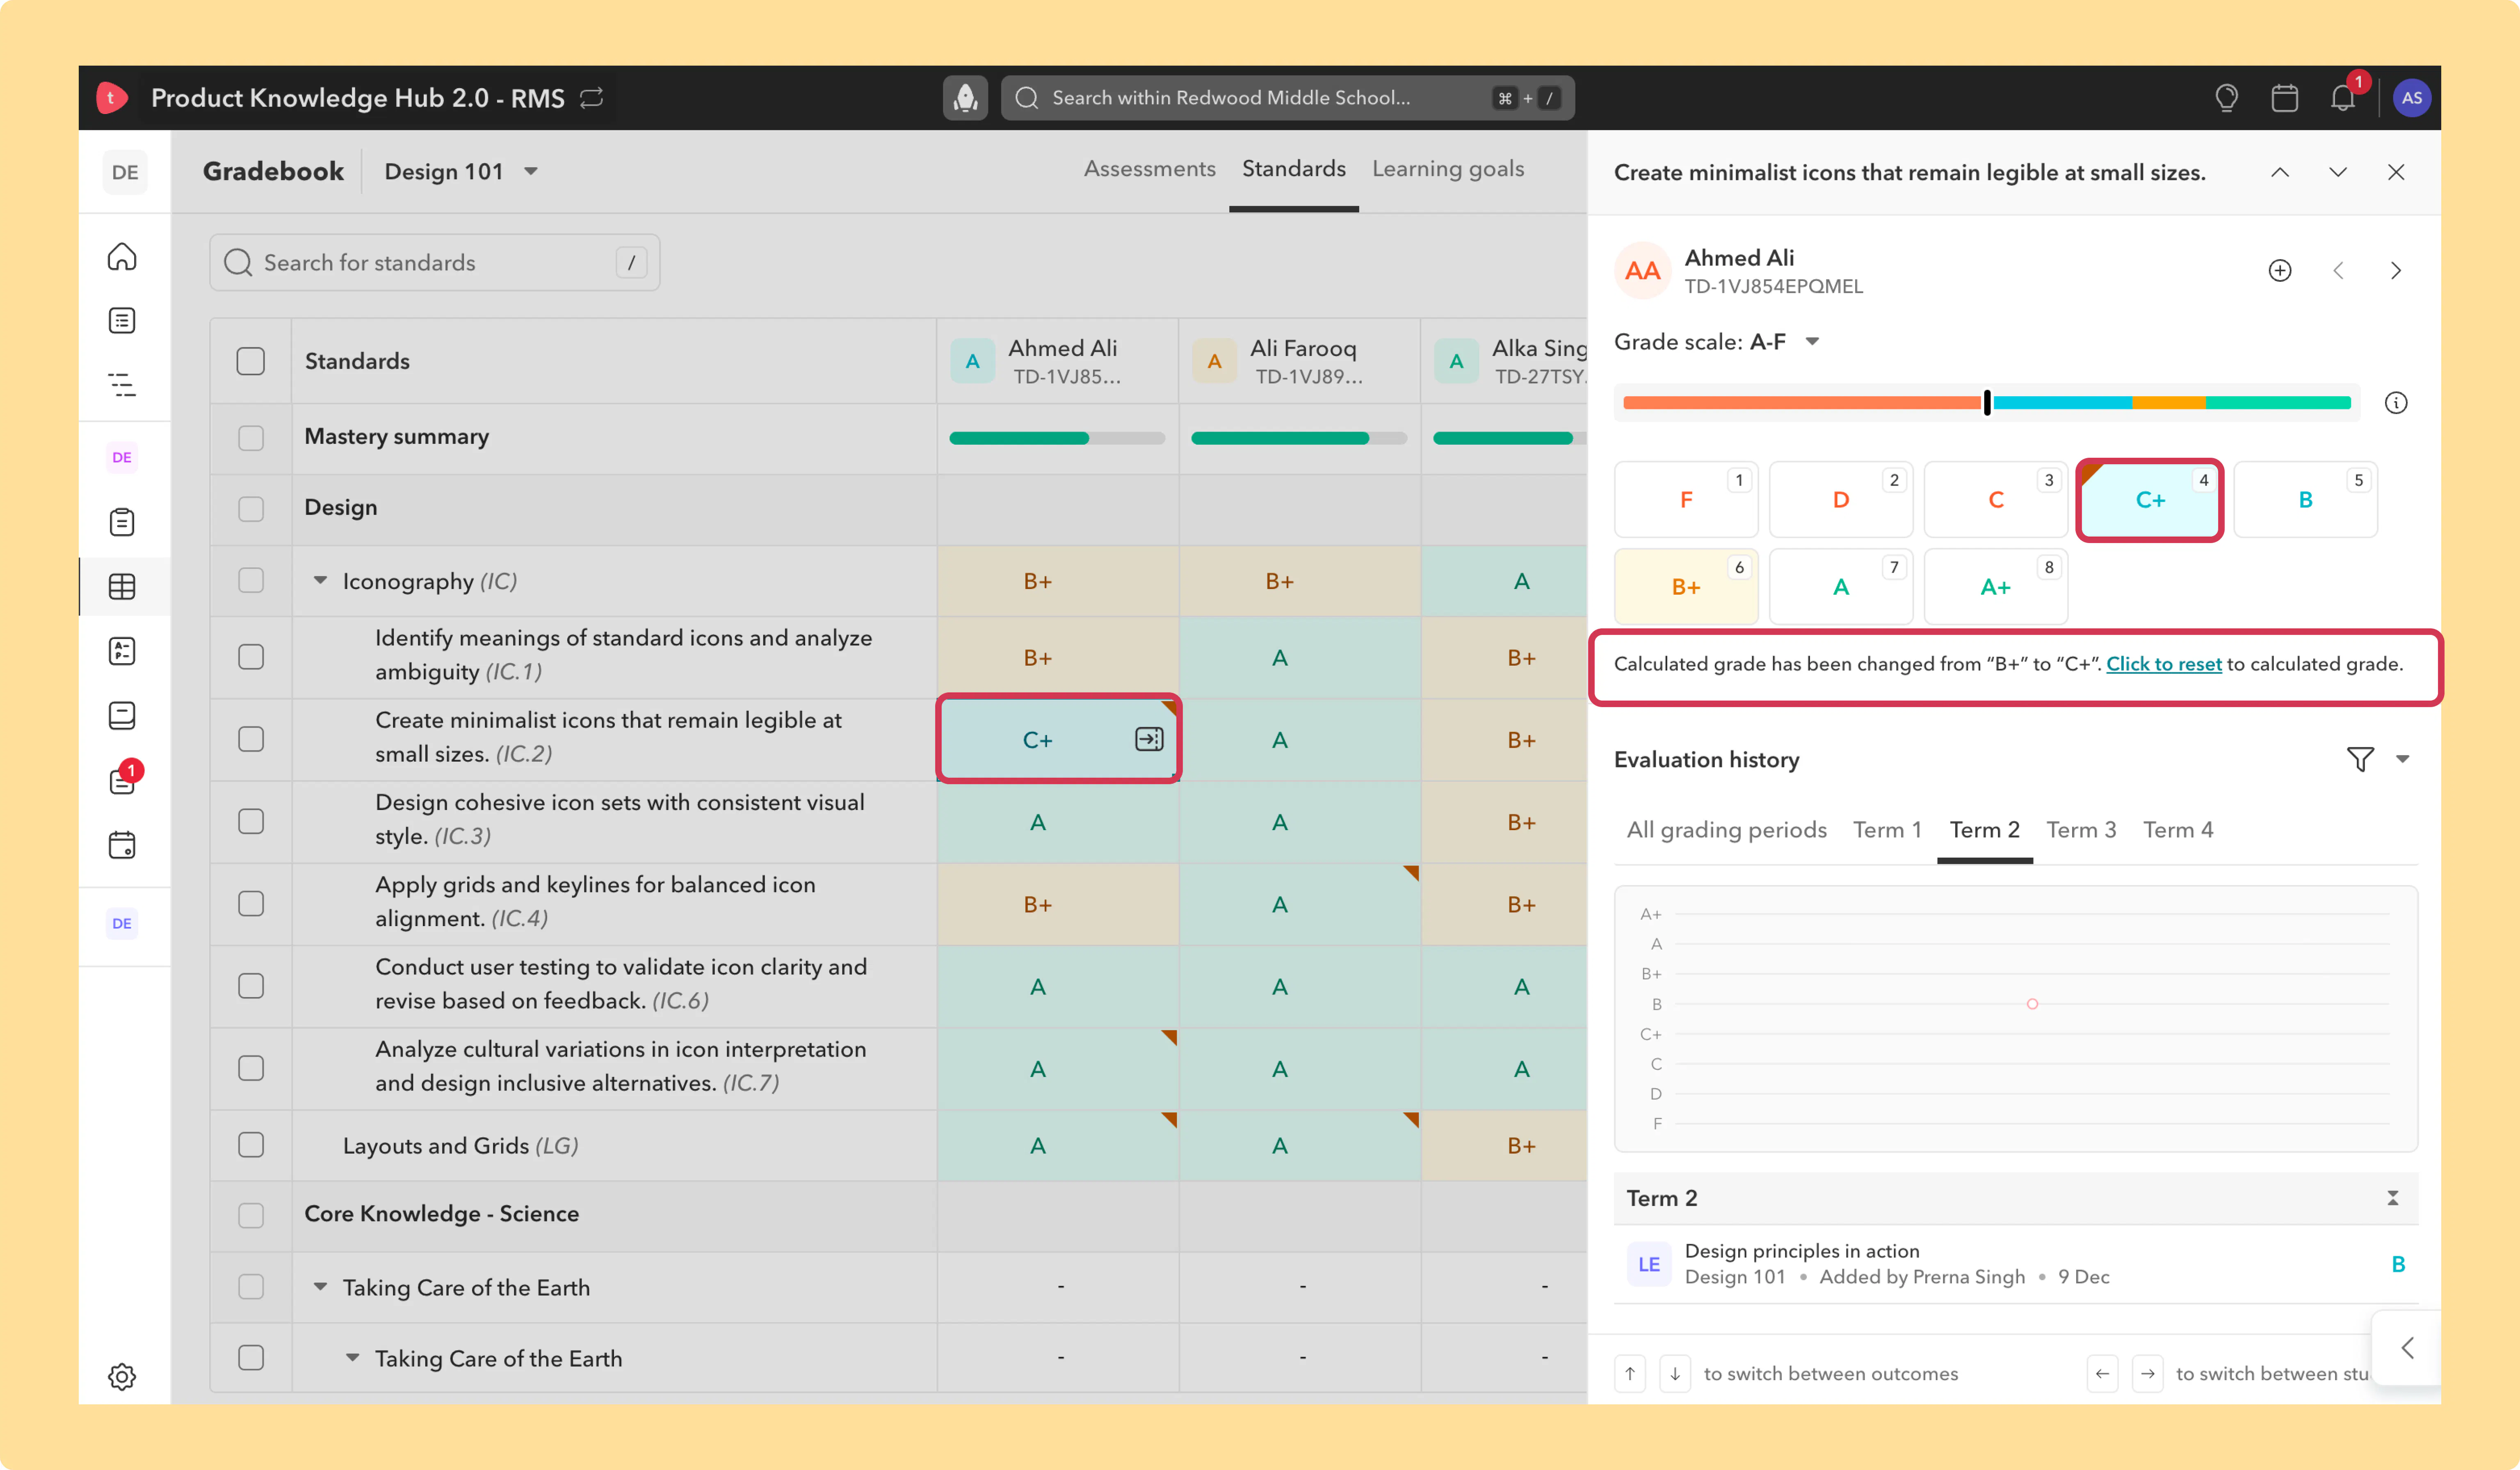Viewport: 2520px width, 1470px height.
Task: Check the Layouts and Grids row checkbox
Action: tap(251, 1145)
